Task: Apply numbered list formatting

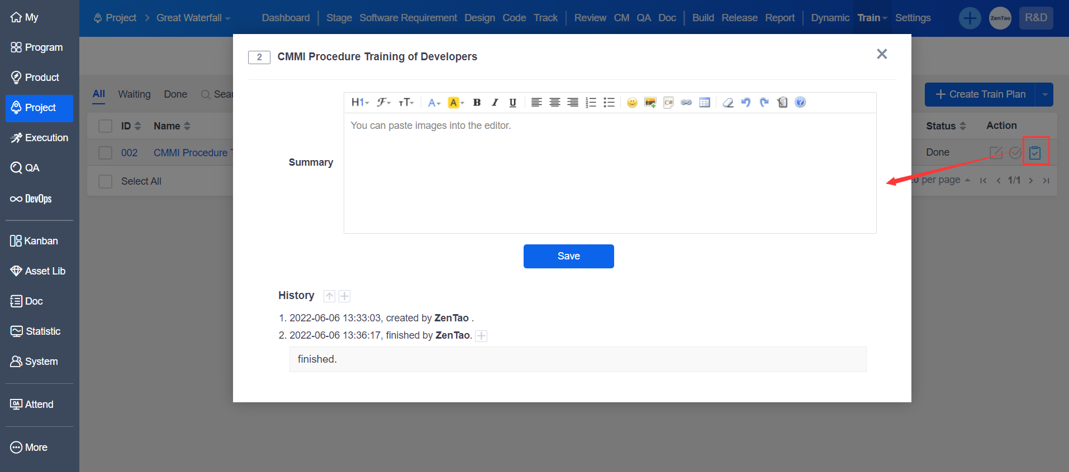Action: [591, 102]
